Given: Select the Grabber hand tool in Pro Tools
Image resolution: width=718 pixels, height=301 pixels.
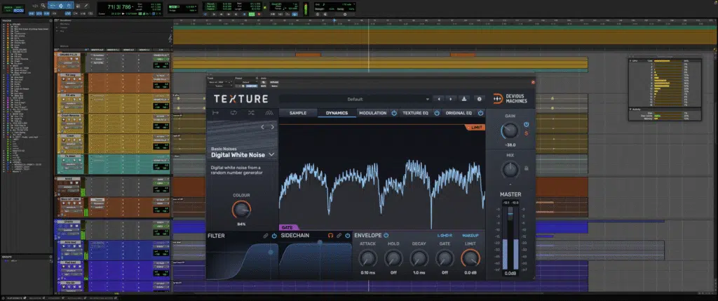Looking at the screenshot, I should click(x=68, y=6).
